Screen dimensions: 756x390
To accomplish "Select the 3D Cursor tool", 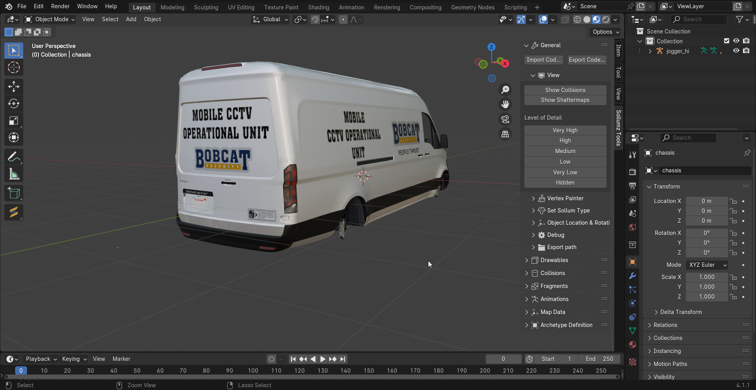I will click(14, 68).
